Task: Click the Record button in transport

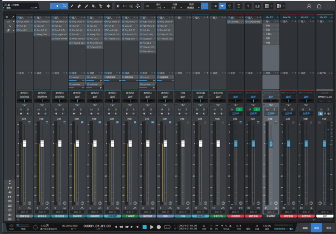Action: [159, 227]
